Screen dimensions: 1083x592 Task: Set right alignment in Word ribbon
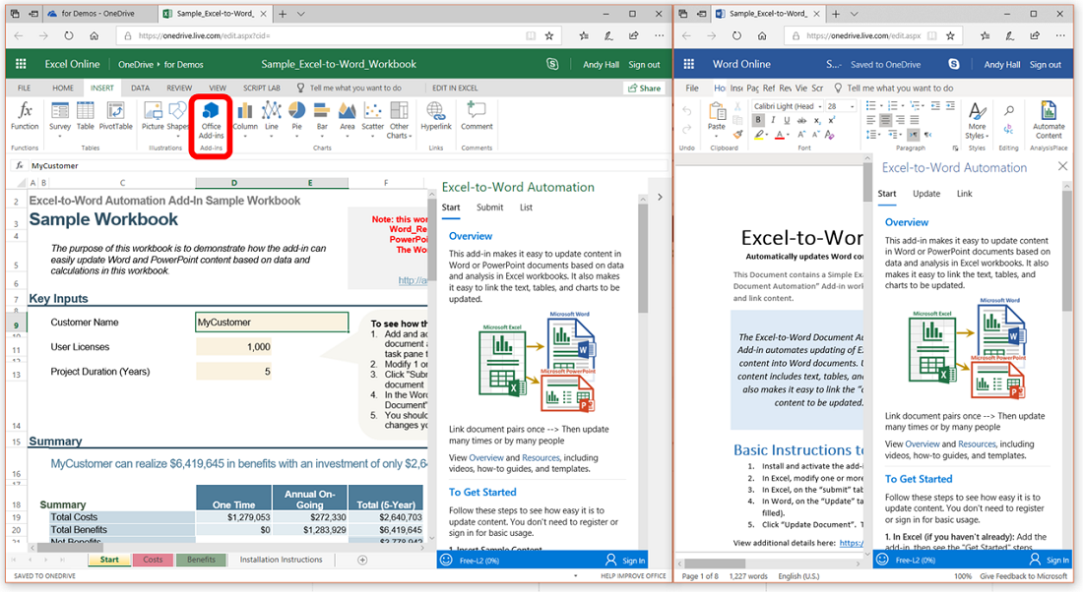pos(900,120)
